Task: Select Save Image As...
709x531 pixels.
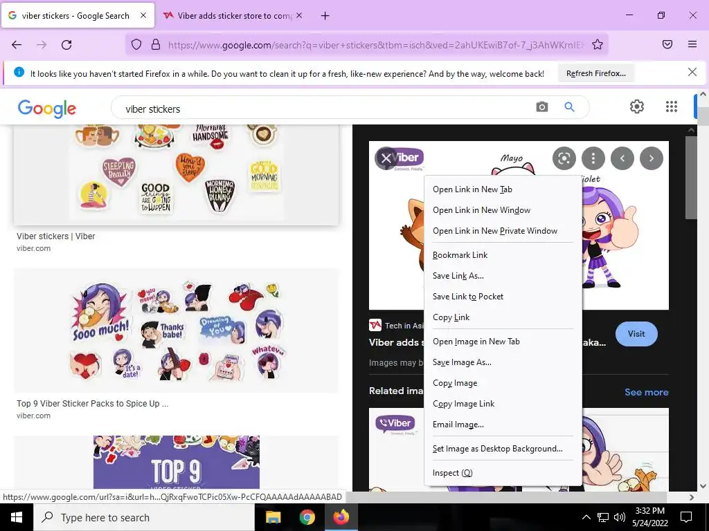Action: click(x=503, y=362)
